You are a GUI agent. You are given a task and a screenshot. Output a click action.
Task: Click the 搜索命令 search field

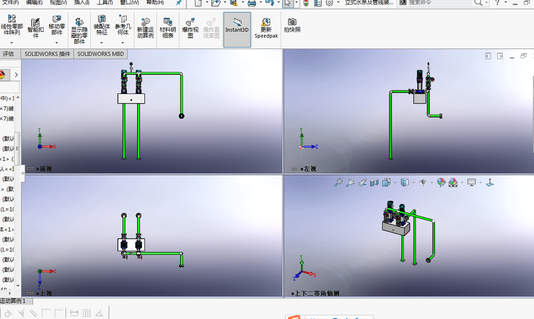(439, 3)
